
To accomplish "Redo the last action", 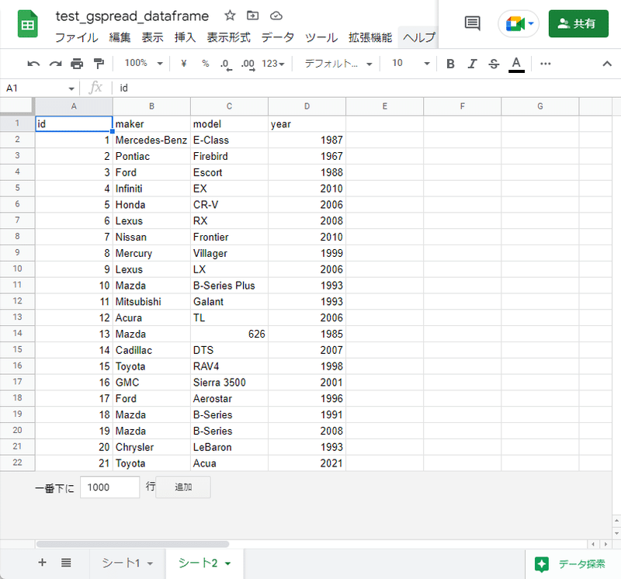I will click(x=55, y=64).
